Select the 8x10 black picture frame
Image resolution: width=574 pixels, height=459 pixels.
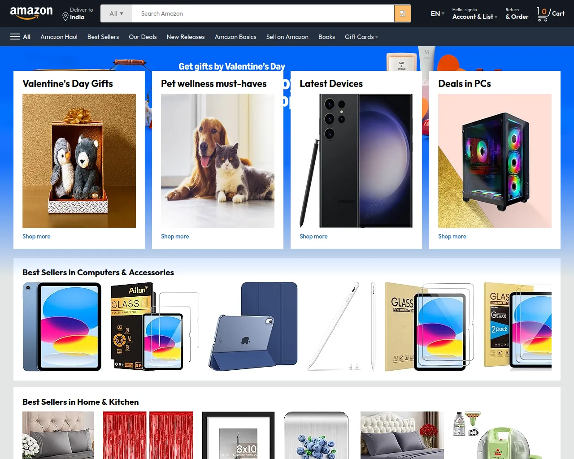pyautogui.click(x=238, y=435)
